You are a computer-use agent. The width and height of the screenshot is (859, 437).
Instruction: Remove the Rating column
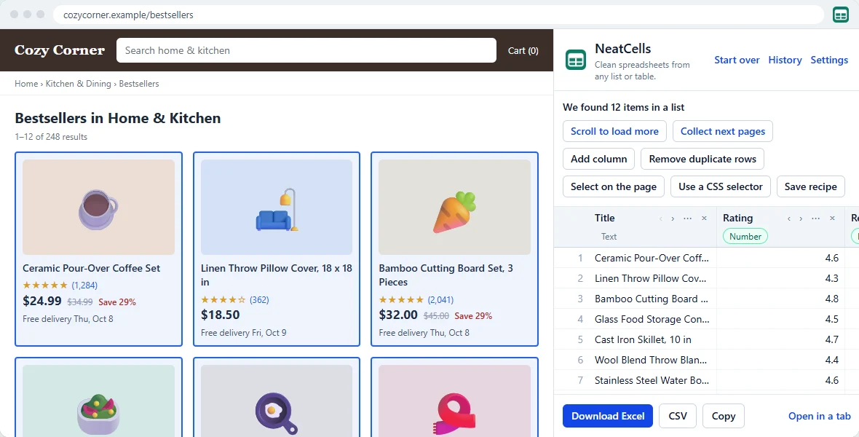[x=832, y=219]
